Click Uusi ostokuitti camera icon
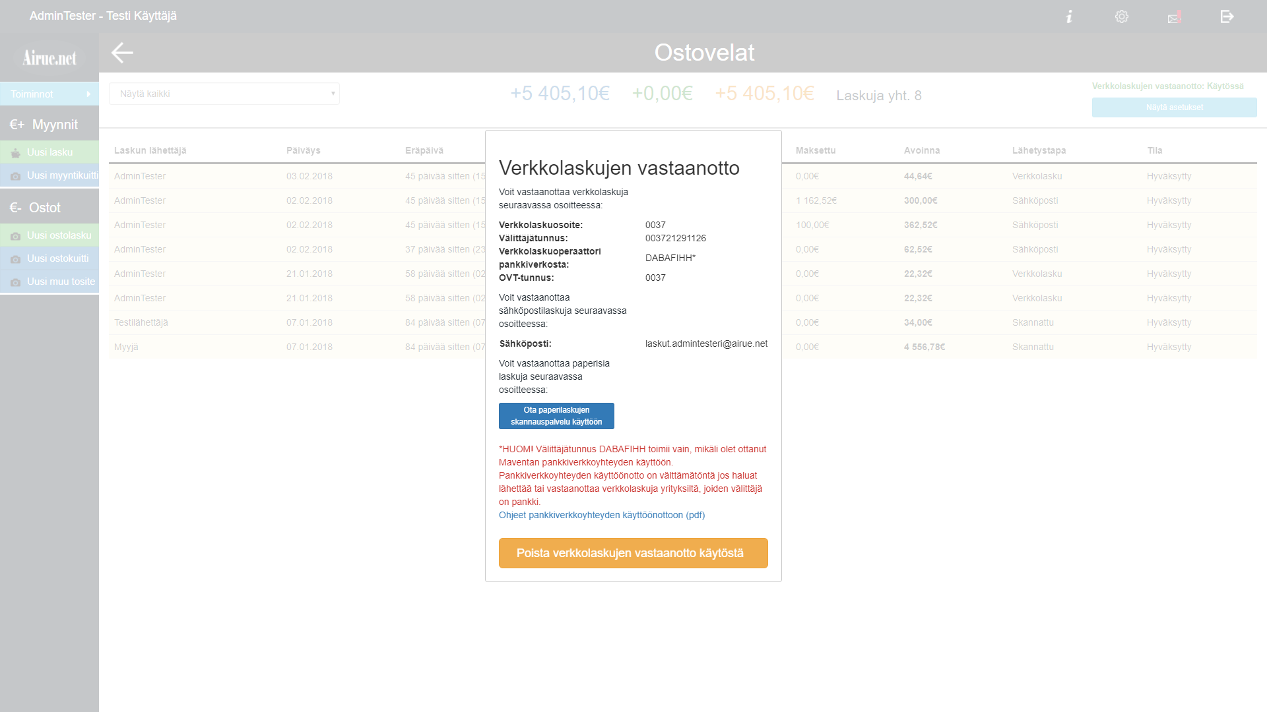 click(16, 259)
